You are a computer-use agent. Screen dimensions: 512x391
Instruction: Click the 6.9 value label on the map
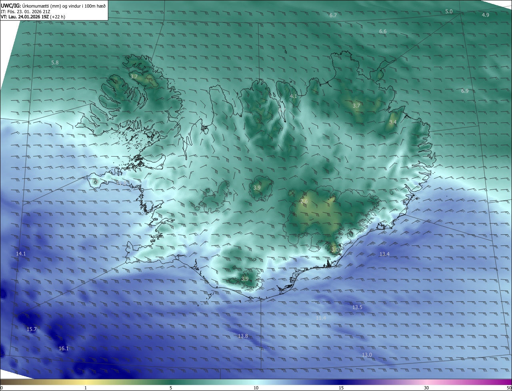(465, 91)
